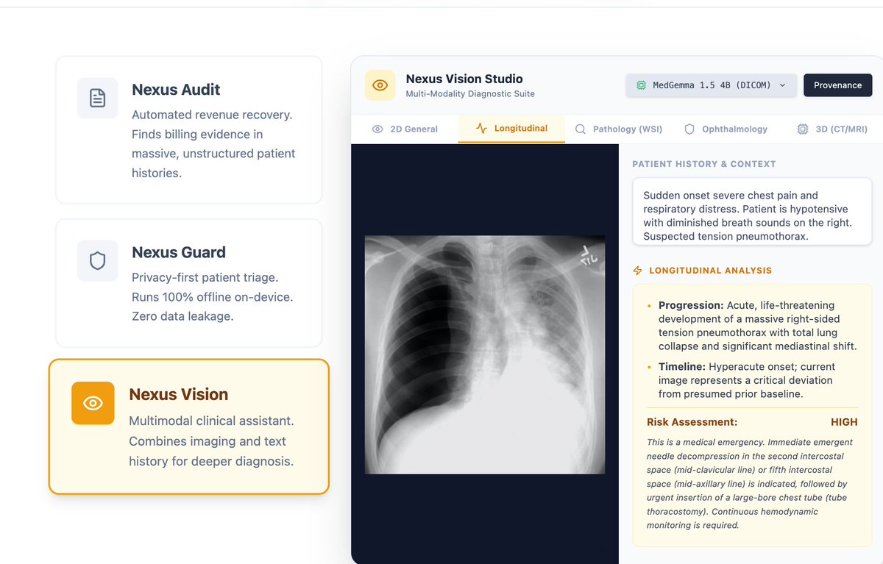Click the HIGH risk value
Viewport: 883px width, 564px height.
coord(844,422)
